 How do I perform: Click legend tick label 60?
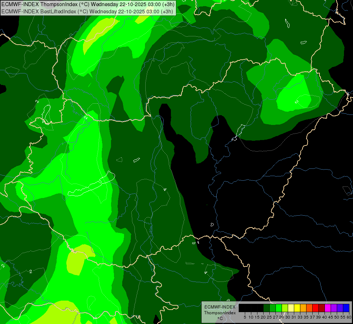click(x=349, y=317)
